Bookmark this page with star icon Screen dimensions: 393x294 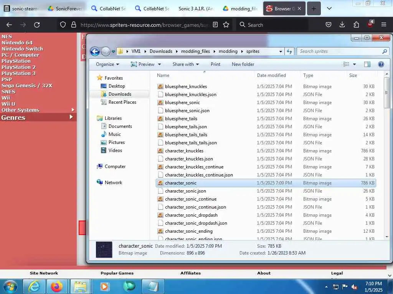(x=226, y=25)
